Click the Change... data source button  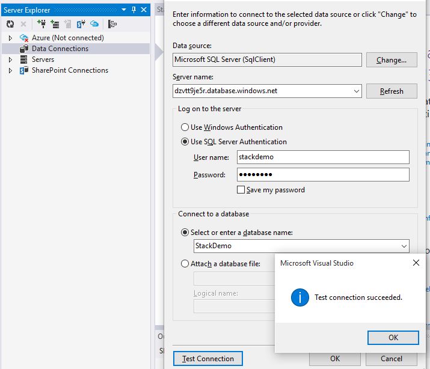tap(392, 59)
